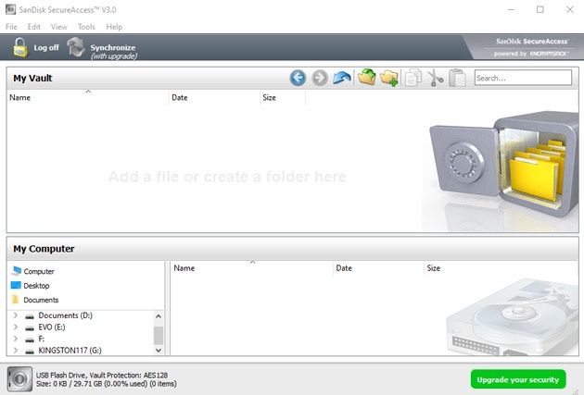584x395 pixels.
Task: Click the add files folder icon
Action: click(x=367, y=78)
